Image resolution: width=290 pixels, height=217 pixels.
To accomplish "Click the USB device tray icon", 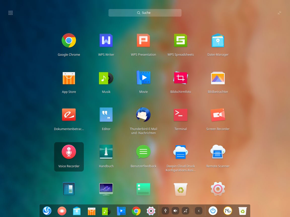I will pyautogui.click(x=166, y=211).
